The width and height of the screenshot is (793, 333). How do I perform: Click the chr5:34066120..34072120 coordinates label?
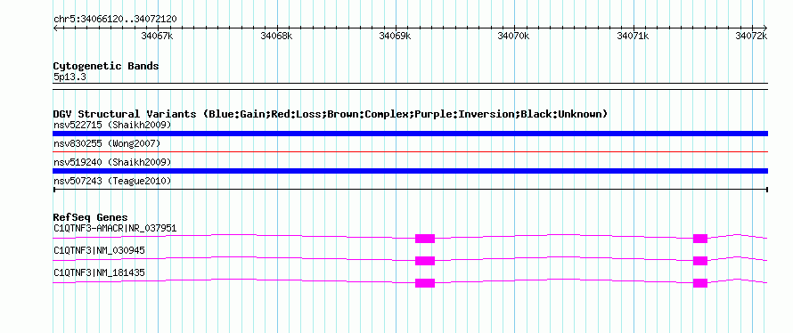(115, 20)
